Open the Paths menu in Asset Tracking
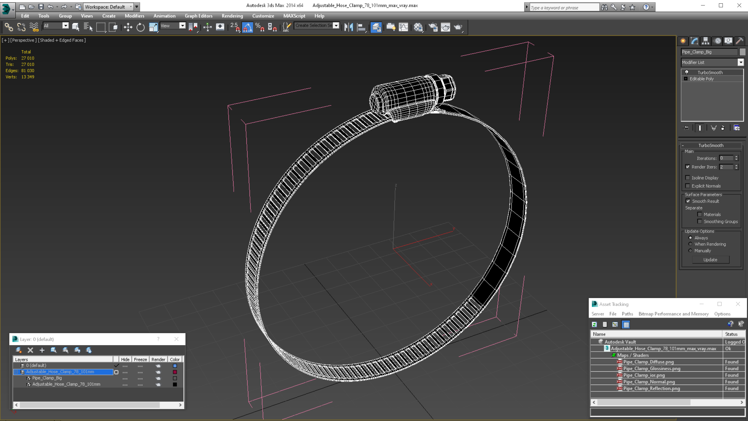The width and height of the screenshot is (748, 421). point(627,314)
